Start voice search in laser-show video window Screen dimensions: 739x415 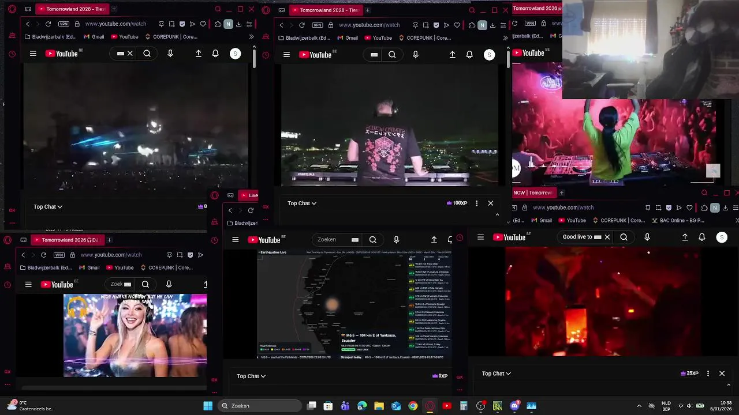(170, 54)
